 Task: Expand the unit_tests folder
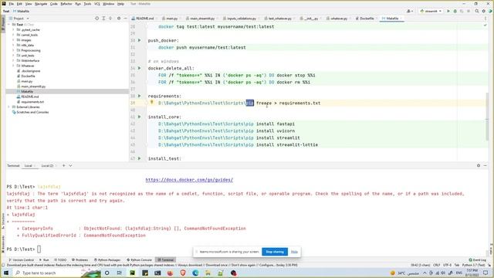13,56
